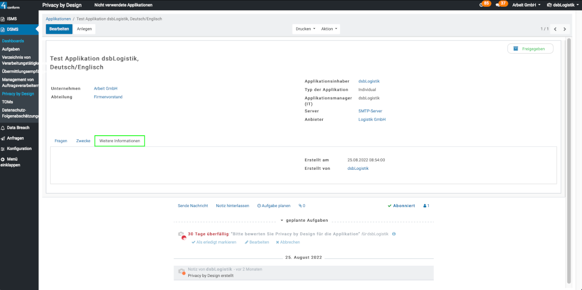Viewport: 582px width, 290px height.
Task: Click the Bearbeiten button in toolbar
Action: pyautogui.click(x=59, y=29)
